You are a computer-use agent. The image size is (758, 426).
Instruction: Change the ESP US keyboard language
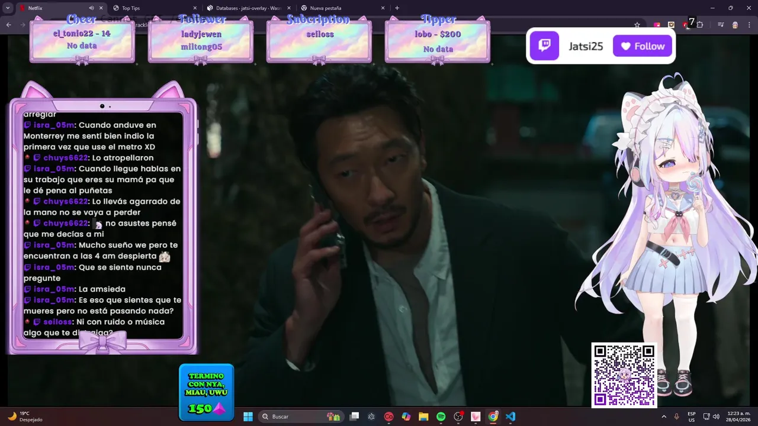(x=692, y=417)
